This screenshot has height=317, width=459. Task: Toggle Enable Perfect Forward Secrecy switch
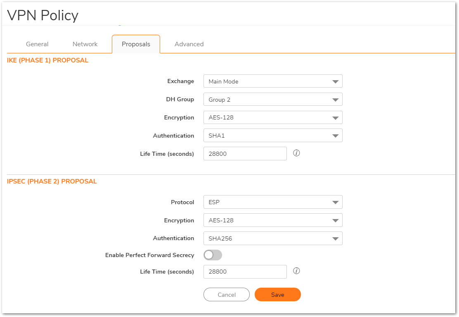pyautogui.click(x=213, y=255)
